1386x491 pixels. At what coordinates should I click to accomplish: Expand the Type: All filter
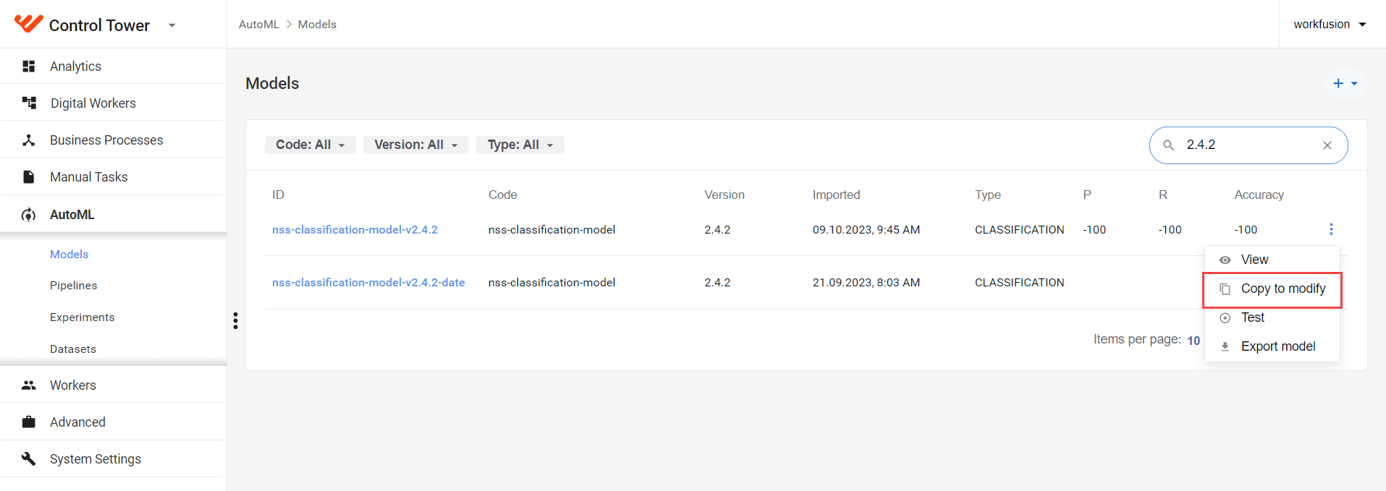[x=520, y=145]
